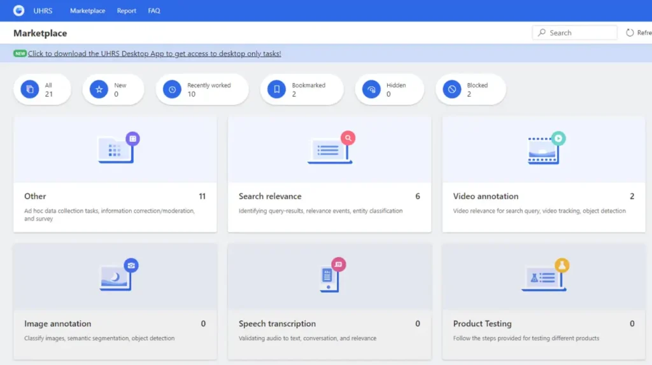
Task: Click 'Identifying query-results' description text
Action: coord(321,211)
